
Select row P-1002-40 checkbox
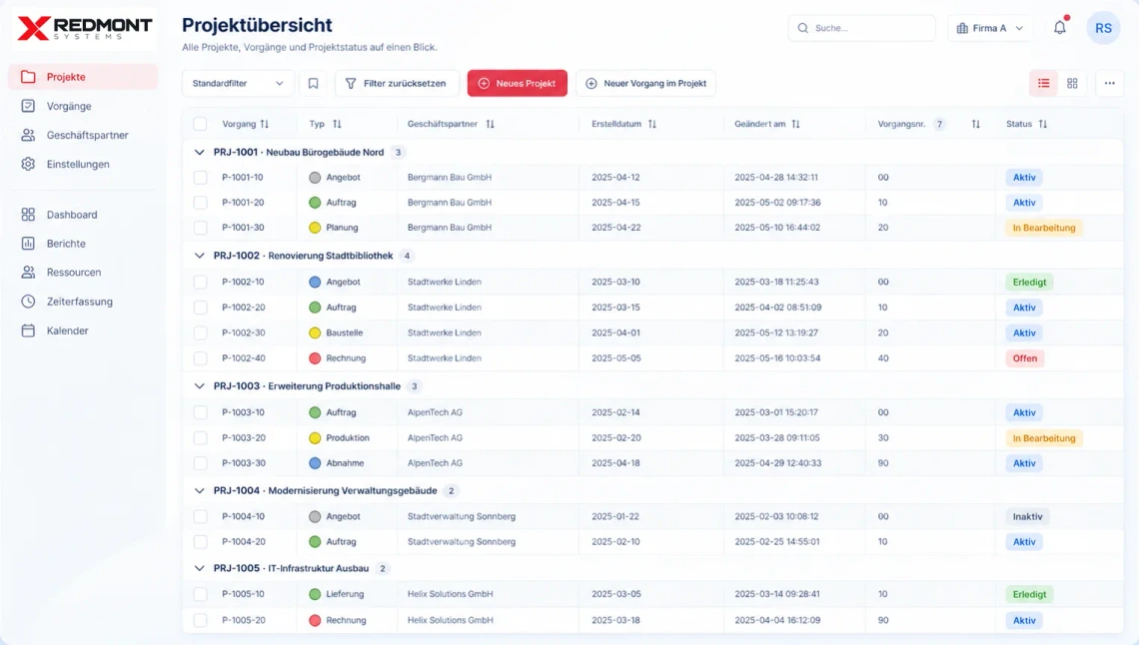(201, 358)
